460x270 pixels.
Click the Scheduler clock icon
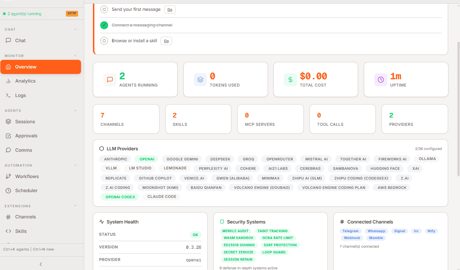[8, 190]
